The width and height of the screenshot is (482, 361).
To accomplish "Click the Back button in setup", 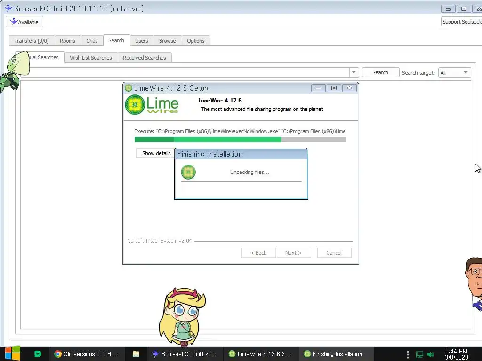I will (x=258, y=253).
